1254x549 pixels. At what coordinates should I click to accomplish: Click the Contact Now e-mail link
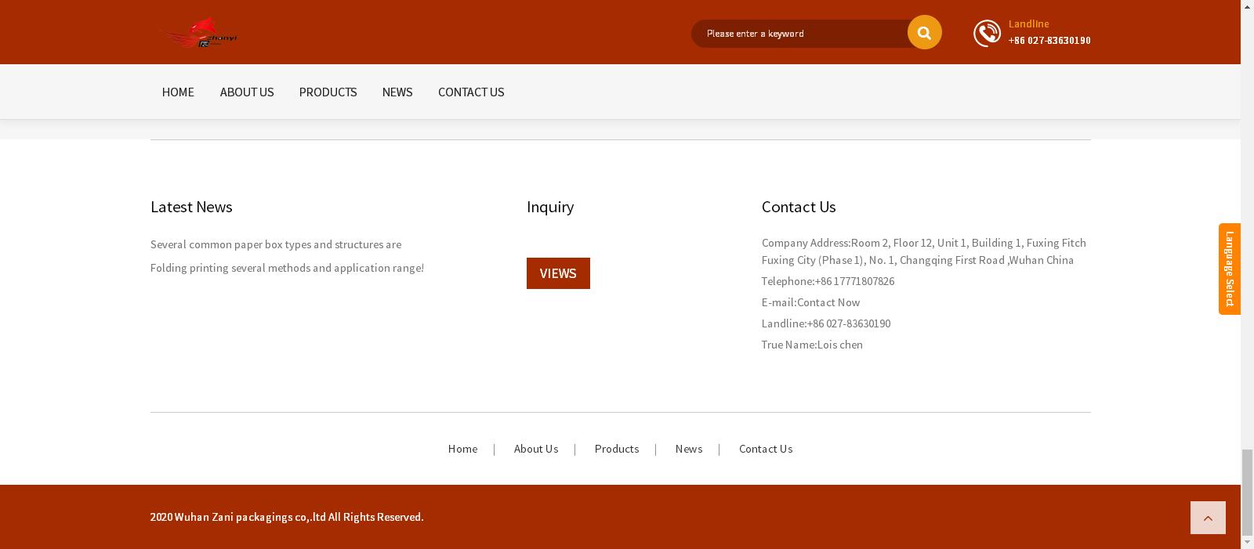click(x=828, y=302)
